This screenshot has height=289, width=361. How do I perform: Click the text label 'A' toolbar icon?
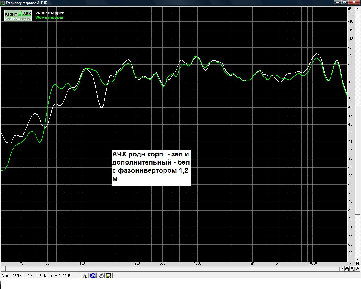85,276
